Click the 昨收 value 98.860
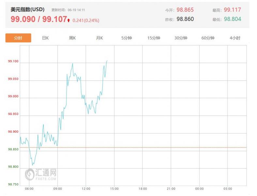This screenshot has width=257, height=196. coord(185,19)
